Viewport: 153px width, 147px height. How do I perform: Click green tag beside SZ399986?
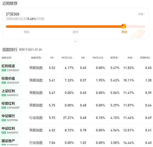[4, 120]
